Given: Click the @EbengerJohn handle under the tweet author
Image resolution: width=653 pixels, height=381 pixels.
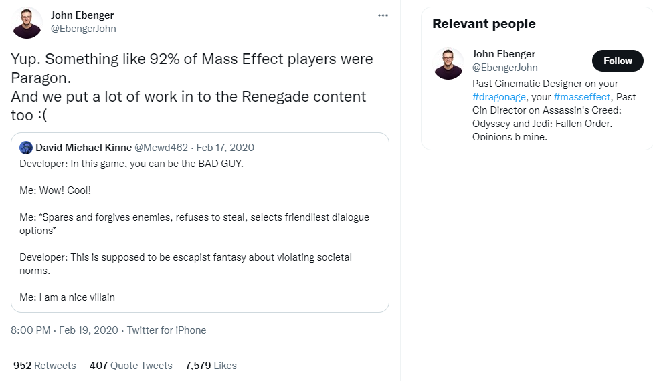Looking at the screenshot, I should [84, 29].
